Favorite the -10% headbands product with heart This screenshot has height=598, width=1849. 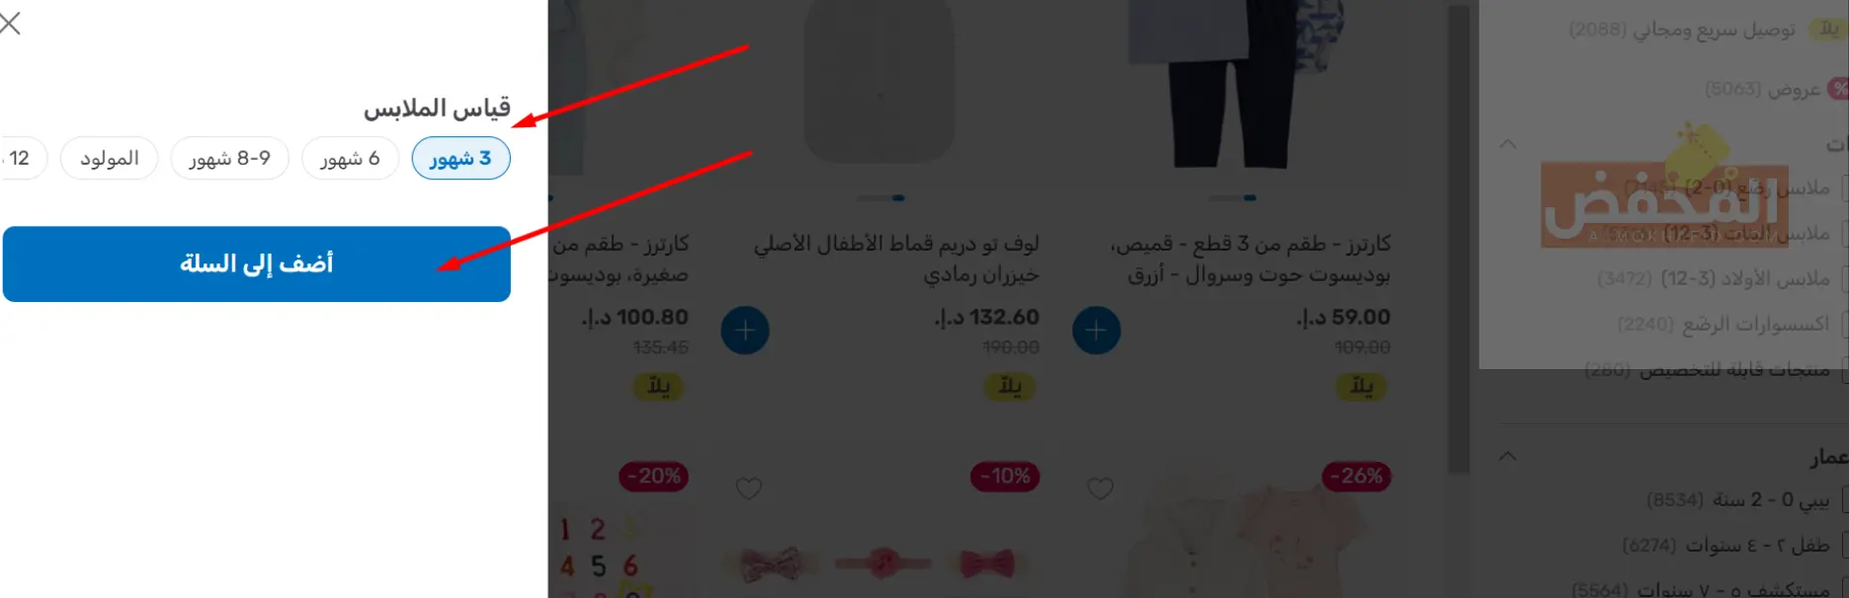[x=749, y=488]
